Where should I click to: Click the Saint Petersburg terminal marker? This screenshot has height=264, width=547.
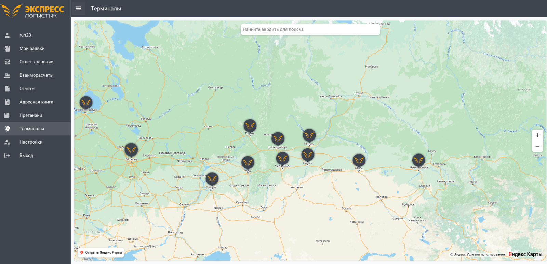[x=86, y=103]
